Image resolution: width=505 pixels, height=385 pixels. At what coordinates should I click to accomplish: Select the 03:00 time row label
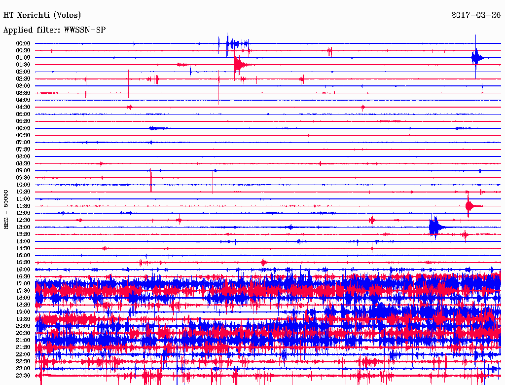coord(23,86)
